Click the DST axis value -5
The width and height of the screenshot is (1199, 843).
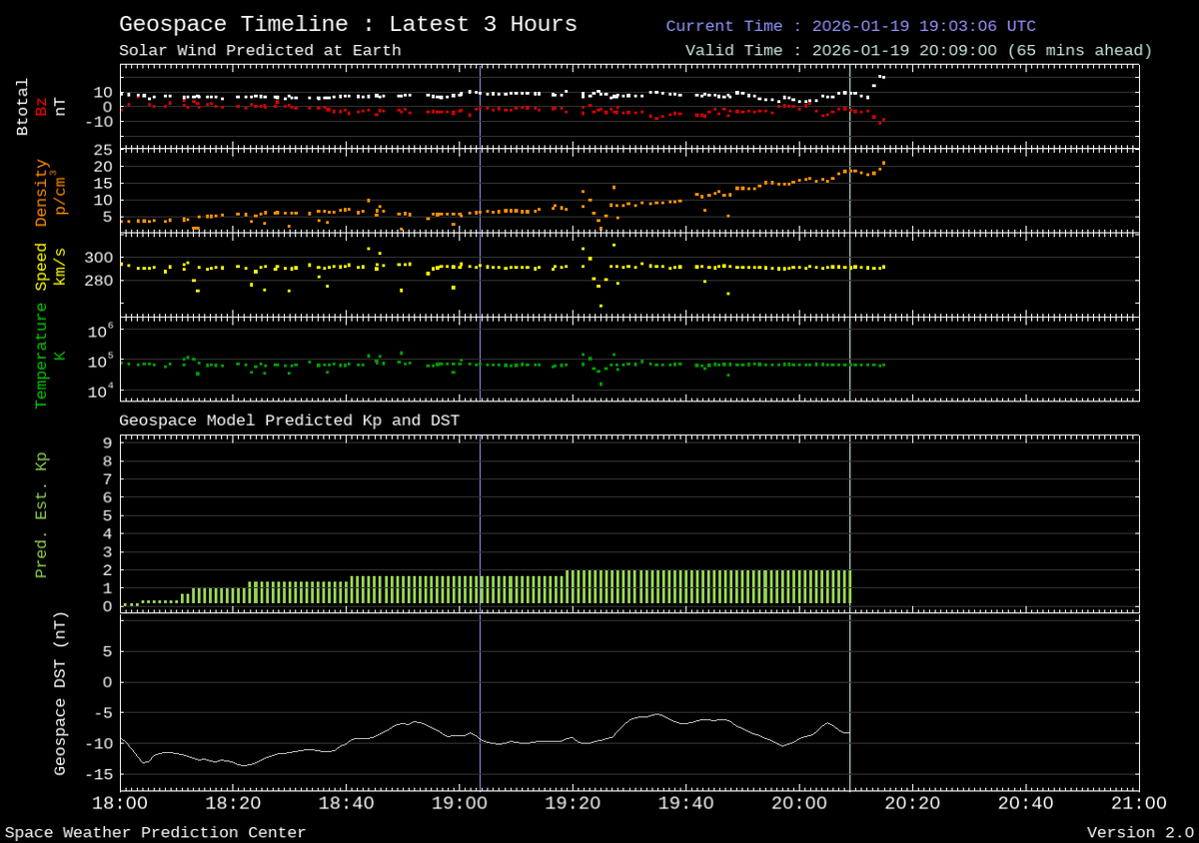(103, 713)
